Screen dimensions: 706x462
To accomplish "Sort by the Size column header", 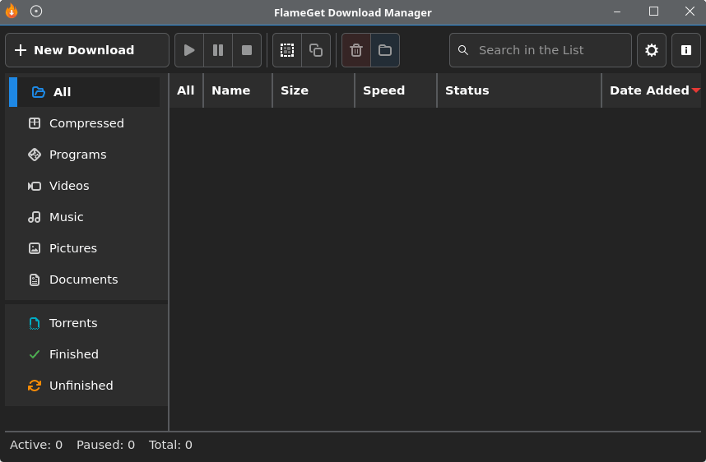I will point(314,90).
